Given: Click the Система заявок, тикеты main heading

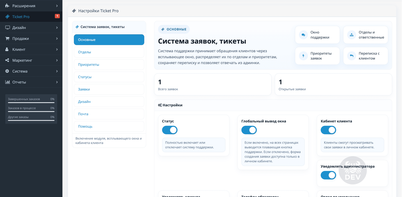Looking at the screenshot, I should [x=202, y=41].
